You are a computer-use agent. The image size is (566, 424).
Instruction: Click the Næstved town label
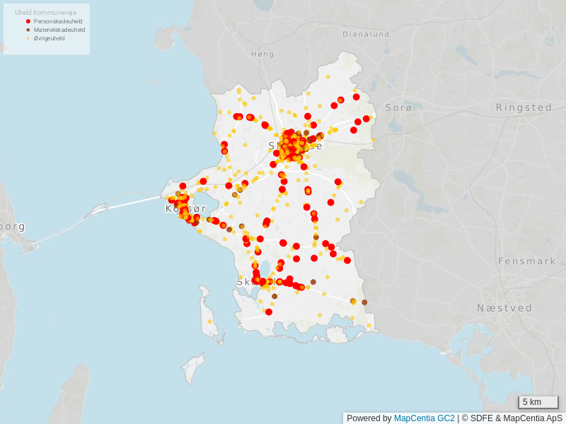504,308
